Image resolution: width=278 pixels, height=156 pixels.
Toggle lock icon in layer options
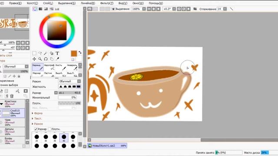point(19,76)
